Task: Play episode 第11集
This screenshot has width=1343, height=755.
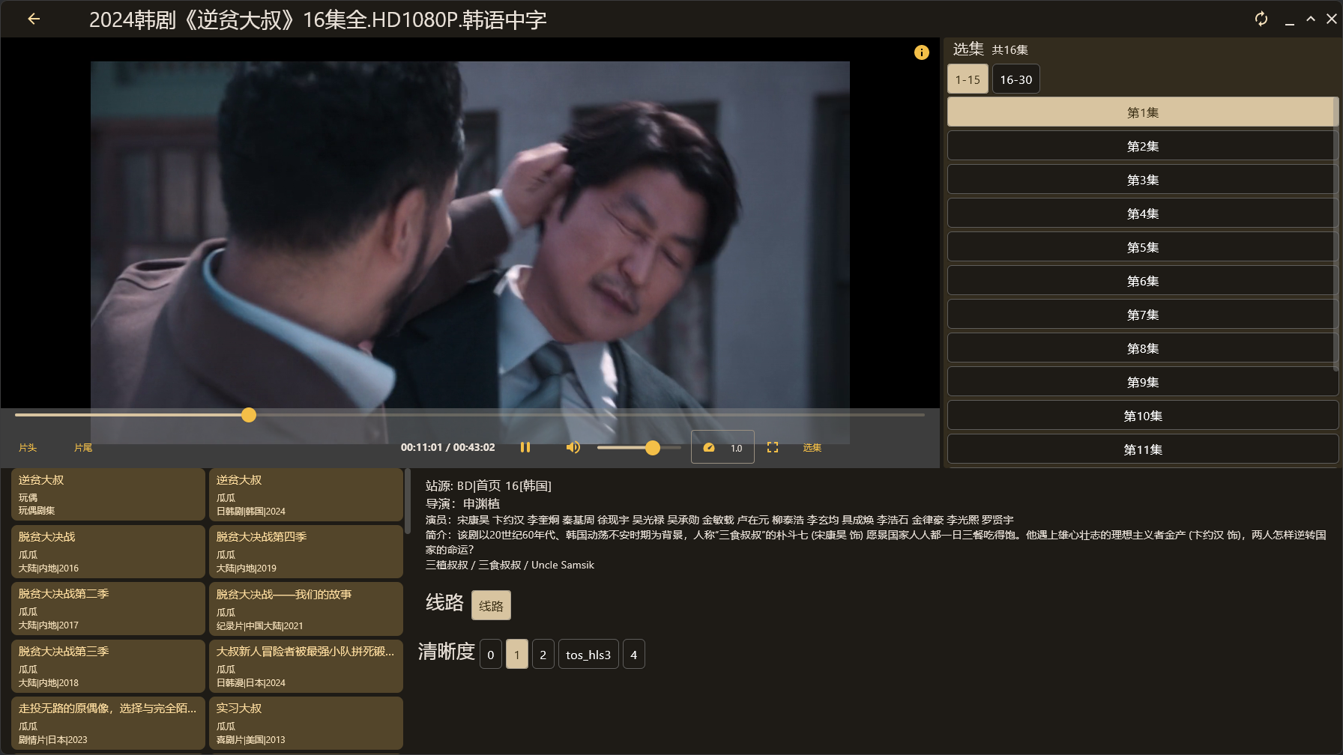Action: 1142,449
